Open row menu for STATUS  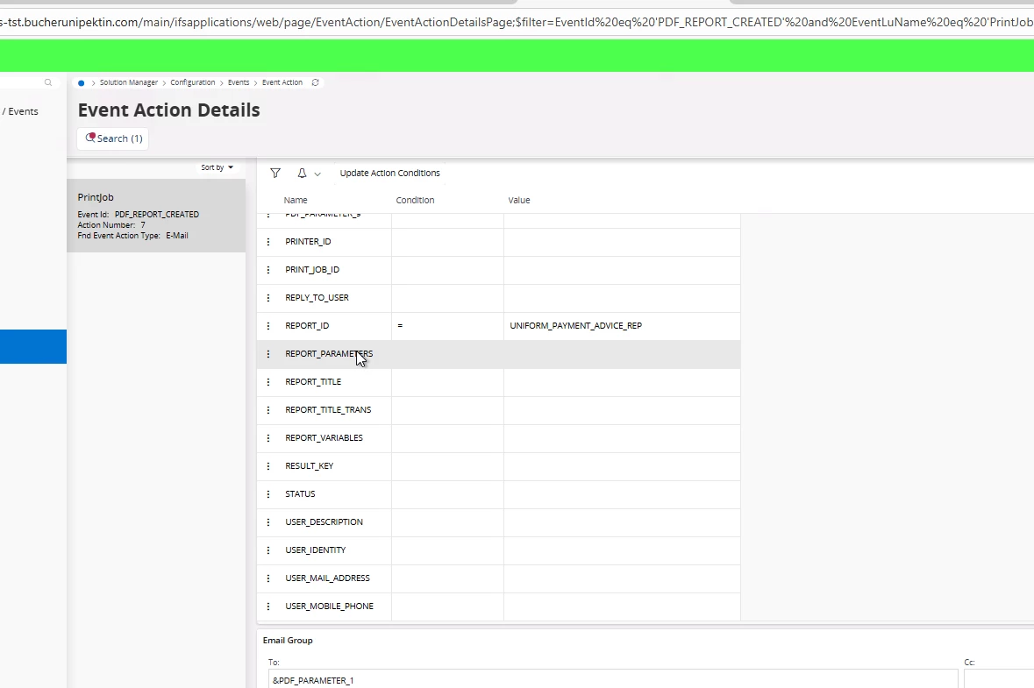(x=268, y=493)
